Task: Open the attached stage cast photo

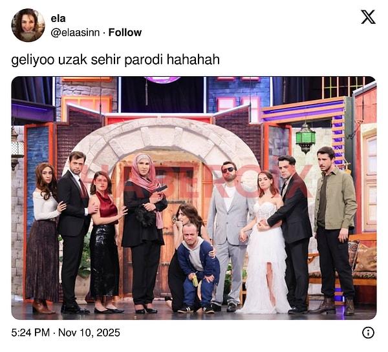Action: [194, 198]
